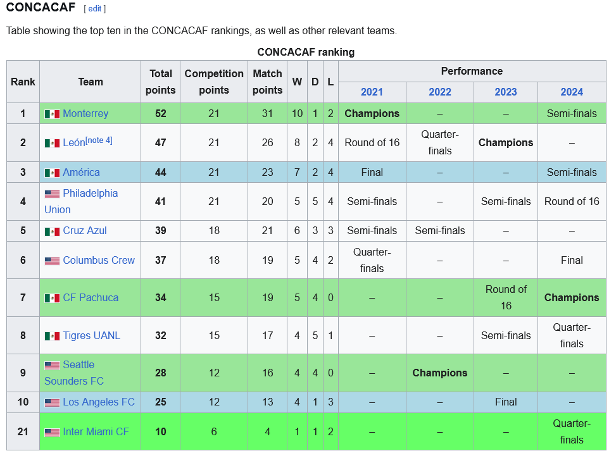Click the D column header
This screenshot has height=458, width=616.
pyautogui.click(x=315, y=82)
